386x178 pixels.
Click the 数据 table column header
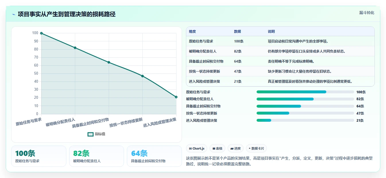tap(238, 32)
